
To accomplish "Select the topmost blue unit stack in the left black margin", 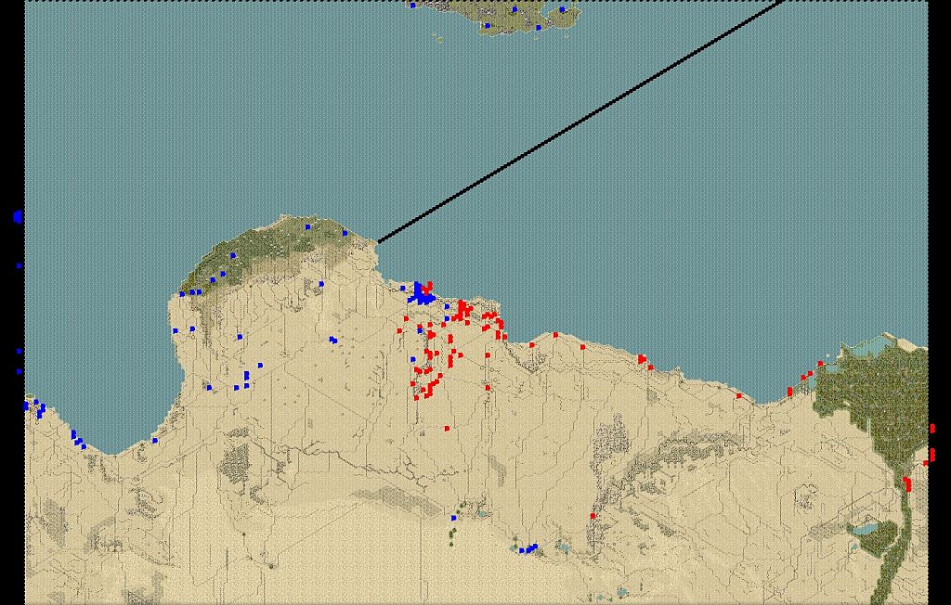I will click(x=18, y=216).
